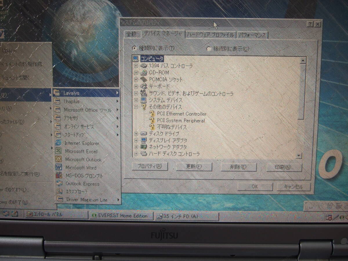The height and width of the screenshot is (261, 348).
Task: Click the PCI Ethernet Controller warning icon
Action: [x=152, y=114]
